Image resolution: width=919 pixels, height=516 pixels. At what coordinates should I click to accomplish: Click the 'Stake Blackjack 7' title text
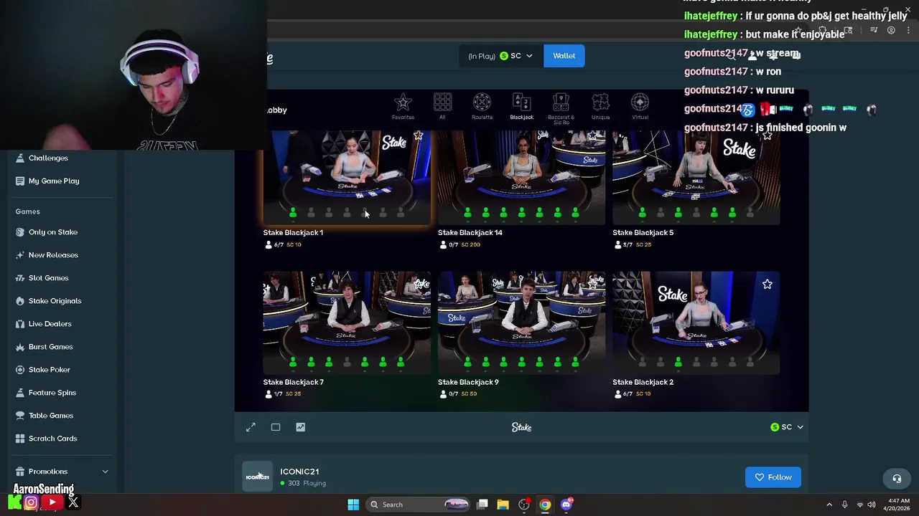click(293, 382)
